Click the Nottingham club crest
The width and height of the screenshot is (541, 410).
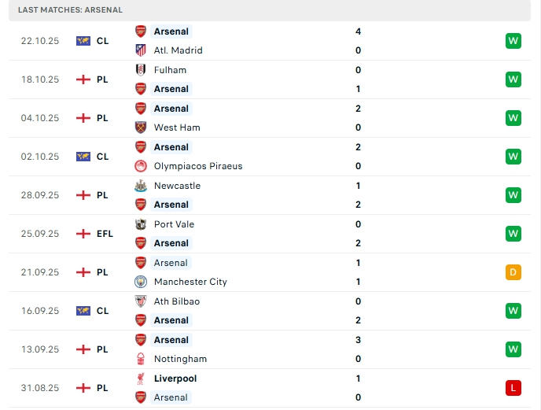click(141, 359)
